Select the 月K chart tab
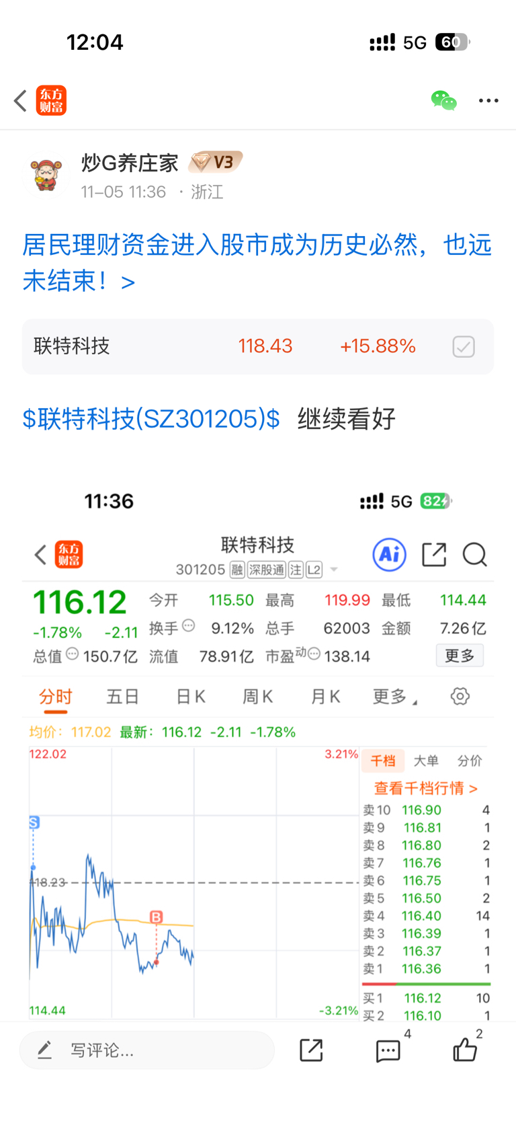This screenshot has height=1123, width=516. [325, 697]
